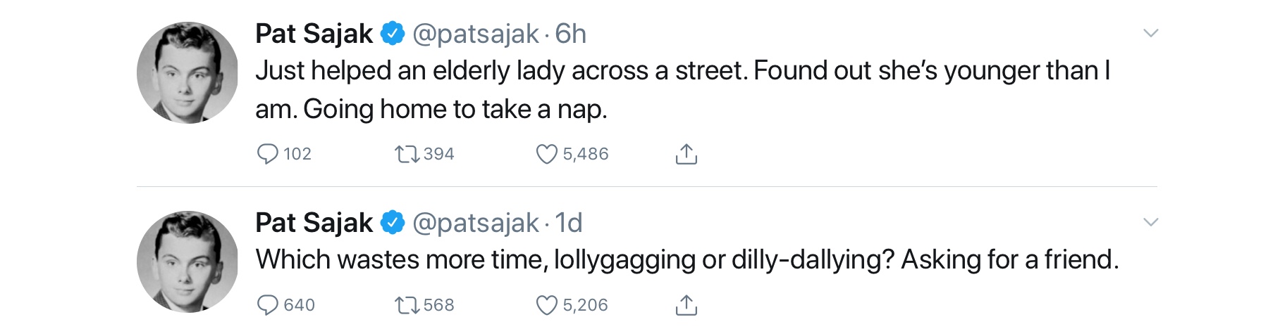This screenshot has height=336, width=1268.
Task: Open the 6h tweet's more-options chevron
Action: [x=1150, y=33]
